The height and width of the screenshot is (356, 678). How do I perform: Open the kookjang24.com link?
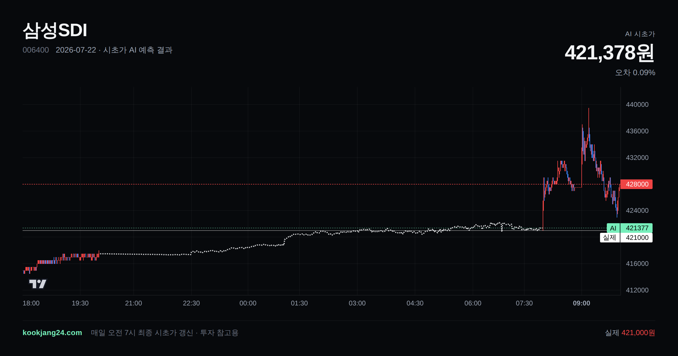tap(52, 333)
